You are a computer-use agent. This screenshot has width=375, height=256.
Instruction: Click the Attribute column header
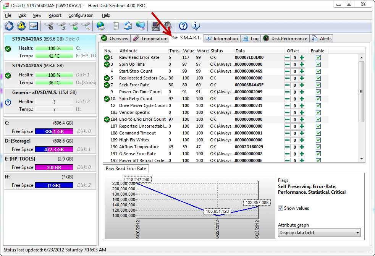click(x=144, y=51)
